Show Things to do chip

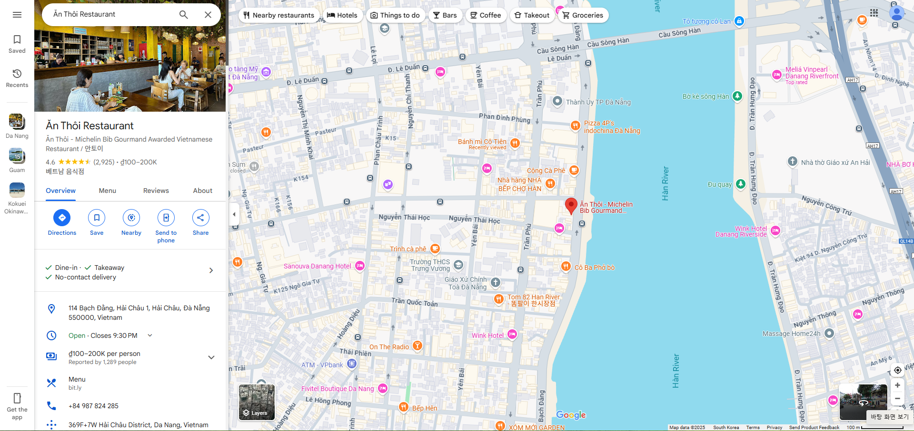(395, 15)
